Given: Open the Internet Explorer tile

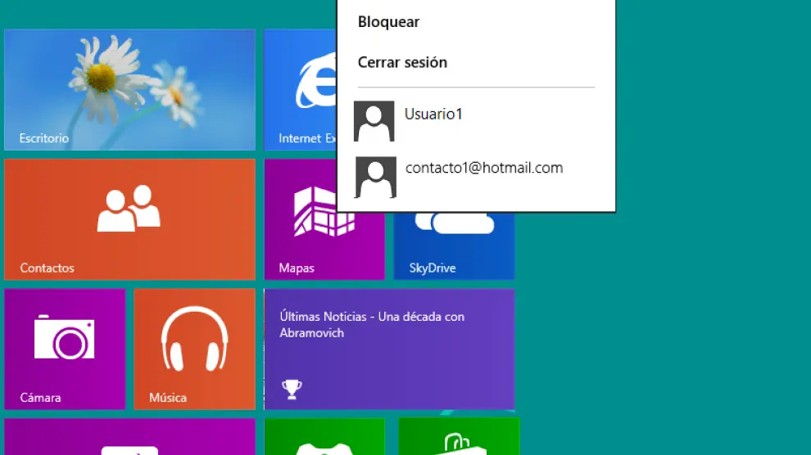Looking at the screenshot, I should [x=300, y=90].
